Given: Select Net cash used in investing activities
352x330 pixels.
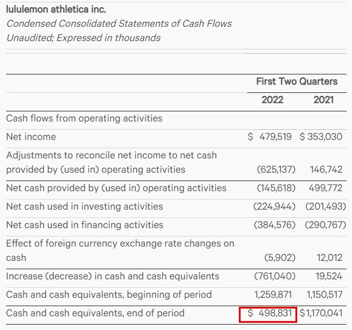Looking at the screenshot, I should (x=85, y=207).
